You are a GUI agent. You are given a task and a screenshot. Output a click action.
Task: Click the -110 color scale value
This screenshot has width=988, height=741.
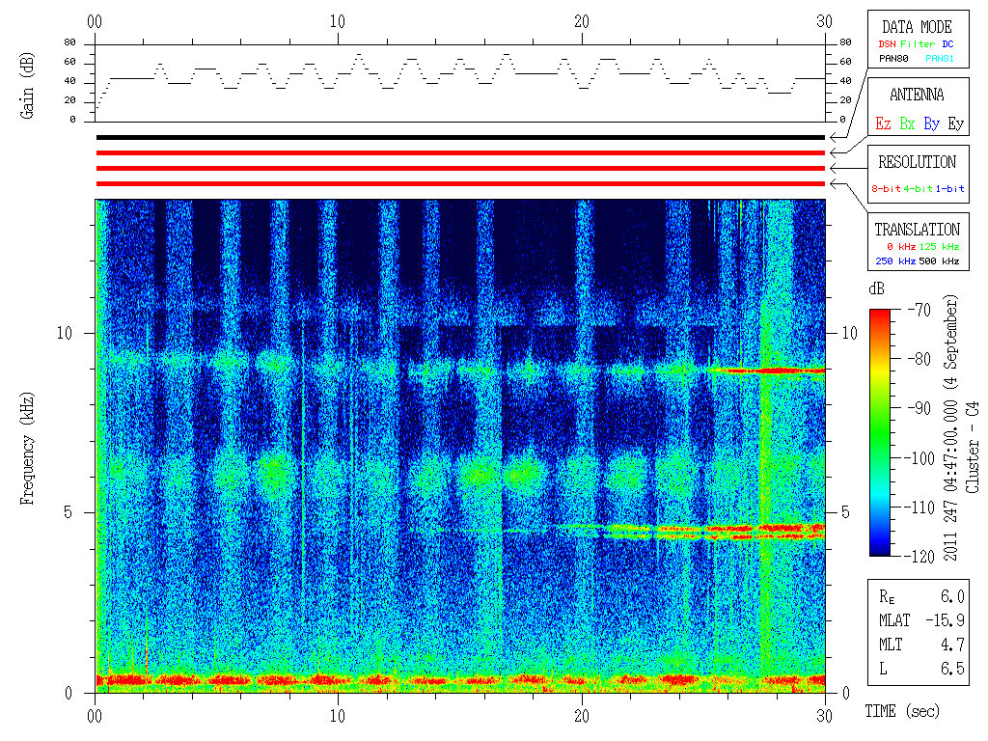[x=919, y=508]
